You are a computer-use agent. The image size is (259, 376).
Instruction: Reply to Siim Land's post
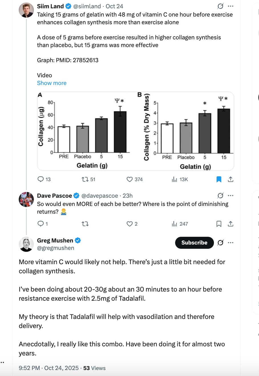coord(41,179)
